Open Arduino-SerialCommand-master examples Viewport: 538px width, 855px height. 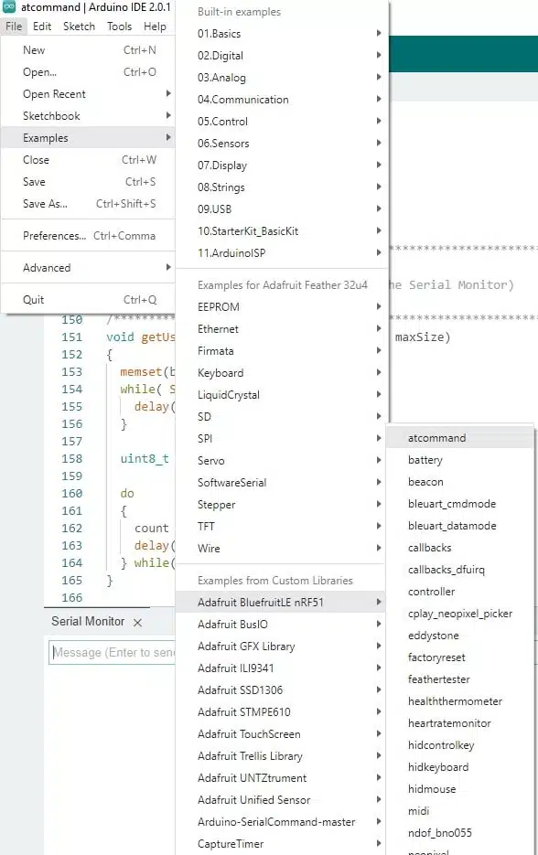(x=282, y=822)
